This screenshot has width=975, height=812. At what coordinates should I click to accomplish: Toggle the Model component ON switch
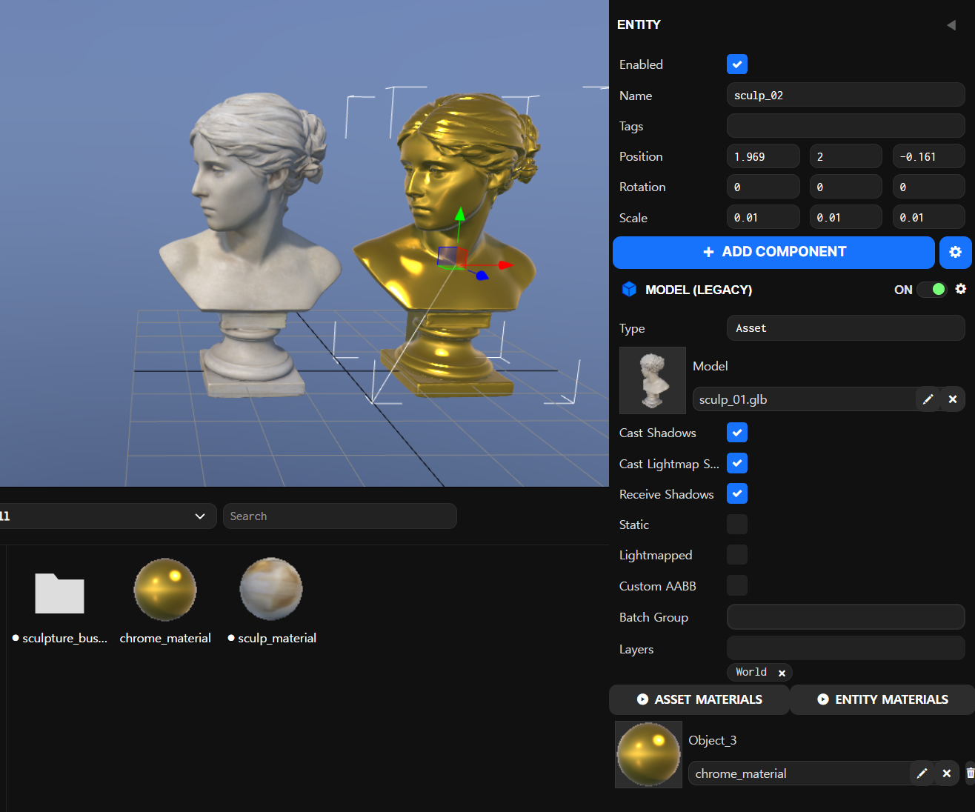(931, 290)
